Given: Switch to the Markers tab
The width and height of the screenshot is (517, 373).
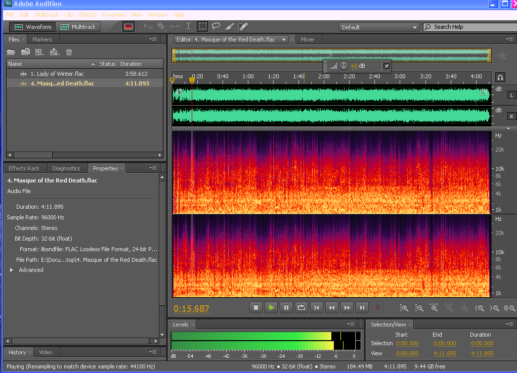Looking at the screenshot, I should pos(42,39).
